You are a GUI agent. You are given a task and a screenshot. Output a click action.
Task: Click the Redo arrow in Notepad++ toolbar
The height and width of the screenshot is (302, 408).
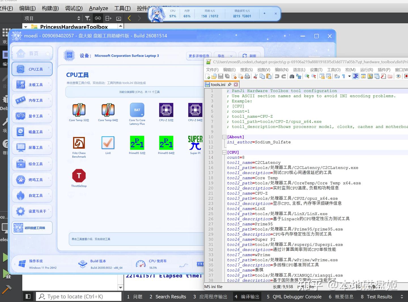point(284,76)
